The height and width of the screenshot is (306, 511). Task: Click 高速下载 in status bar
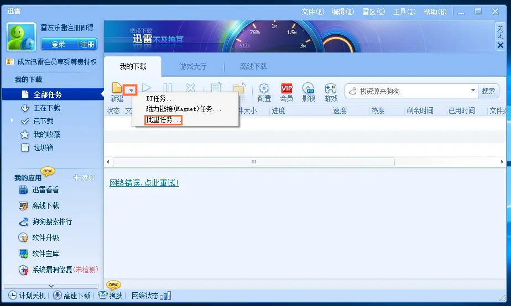tap(72, 296)
